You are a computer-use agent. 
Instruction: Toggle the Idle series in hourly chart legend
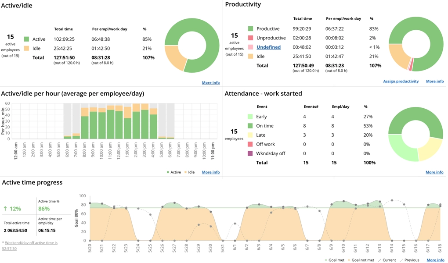coord(189,172)
